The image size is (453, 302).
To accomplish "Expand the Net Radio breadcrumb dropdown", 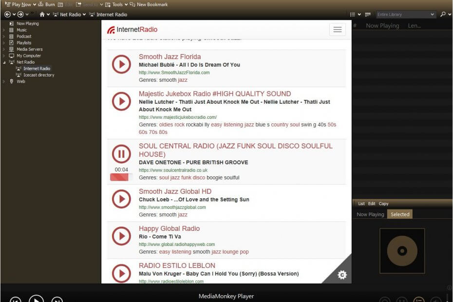I will click(x=84, y=15).
